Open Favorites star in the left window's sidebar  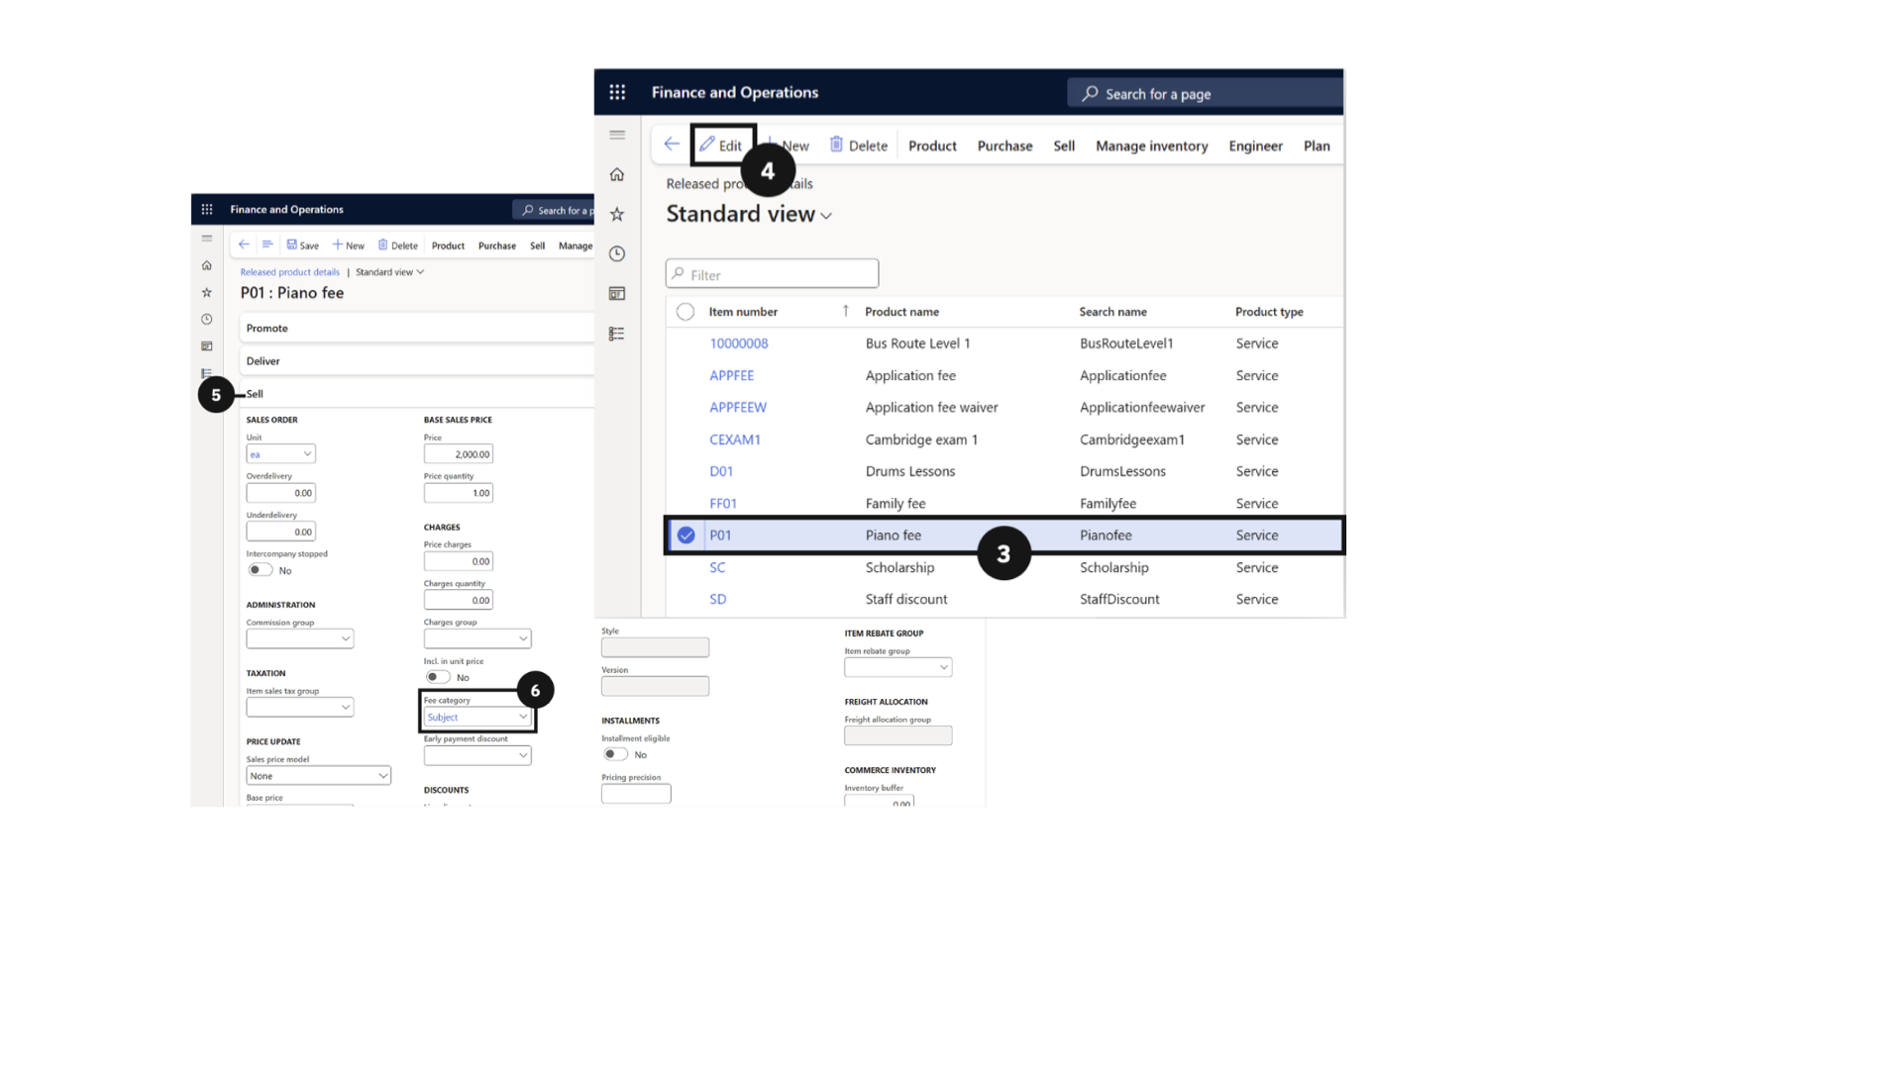tap(207, 292)
